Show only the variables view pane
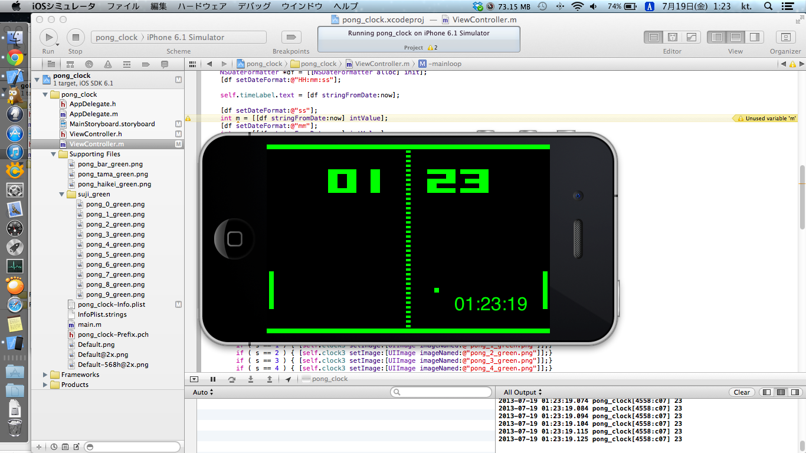 coord(766,392)
